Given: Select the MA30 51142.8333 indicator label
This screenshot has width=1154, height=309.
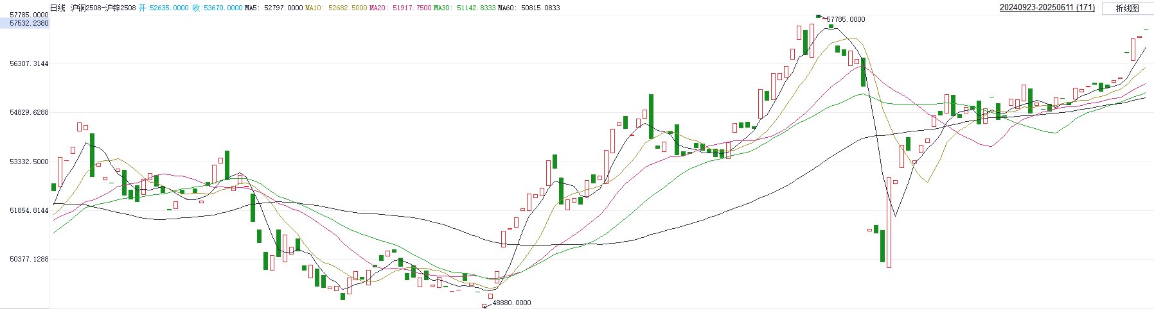Looking at the screenshot, I should pos(465,8).
